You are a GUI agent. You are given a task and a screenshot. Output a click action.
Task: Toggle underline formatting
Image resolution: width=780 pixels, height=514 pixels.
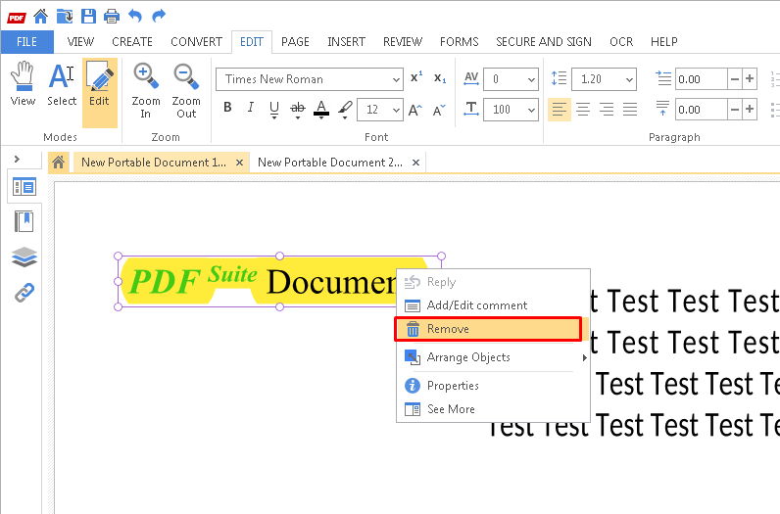coord(274,107)
